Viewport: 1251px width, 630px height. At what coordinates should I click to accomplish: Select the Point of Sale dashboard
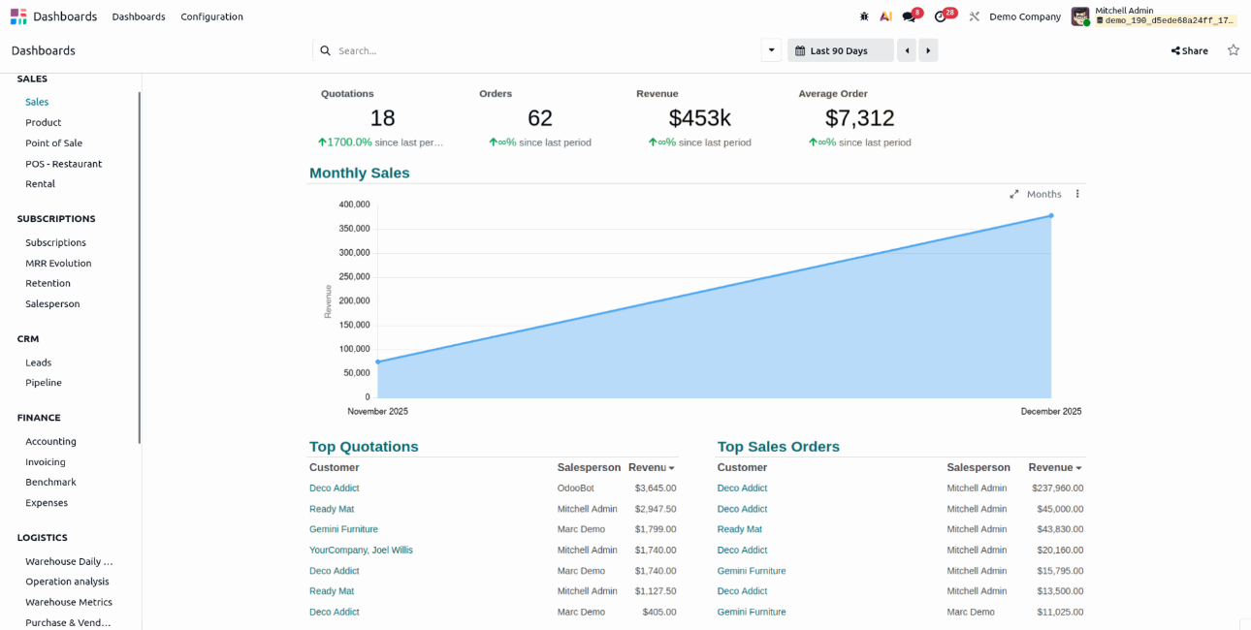click(53, 143)
